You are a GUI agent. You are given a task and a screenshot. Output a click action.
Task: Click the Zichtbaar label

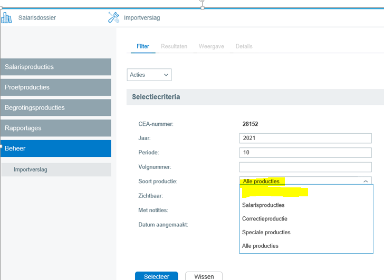pos(151,196)
